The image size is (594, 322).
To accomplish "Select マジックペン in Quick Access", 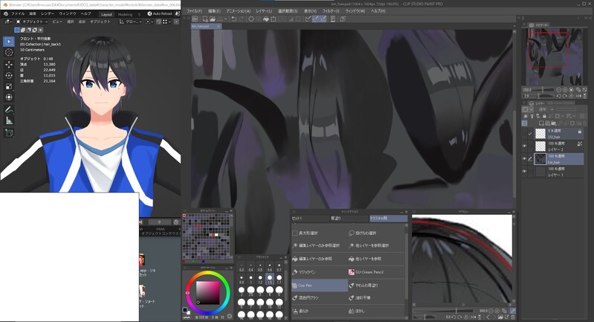I will click(x=320, y=272).
